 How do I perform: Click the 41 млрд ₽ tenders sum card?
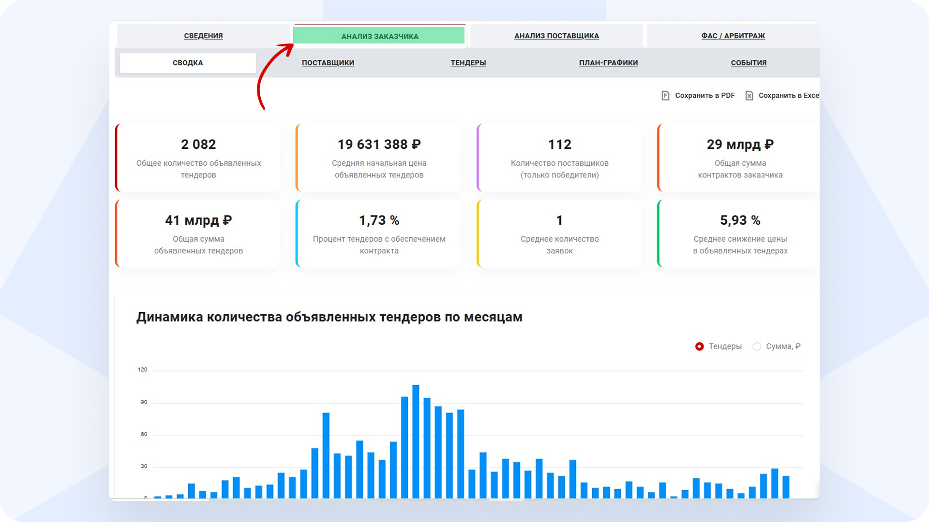click(198, 233)
